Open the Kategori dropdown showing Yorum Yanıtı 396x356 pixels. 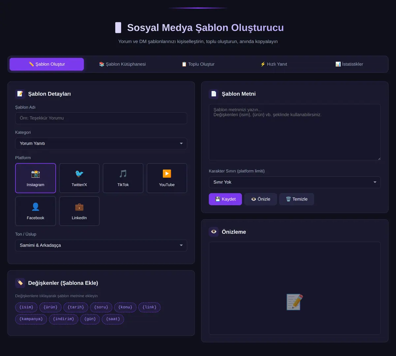101,144
